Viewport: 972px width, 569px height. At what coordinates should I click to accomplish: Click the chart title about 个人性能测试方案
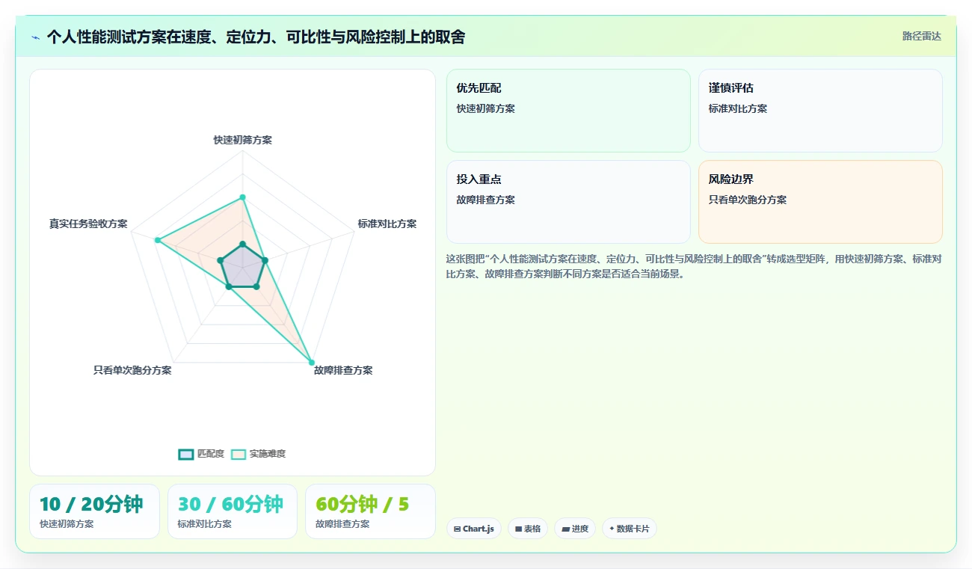click(x=256, y=37)
